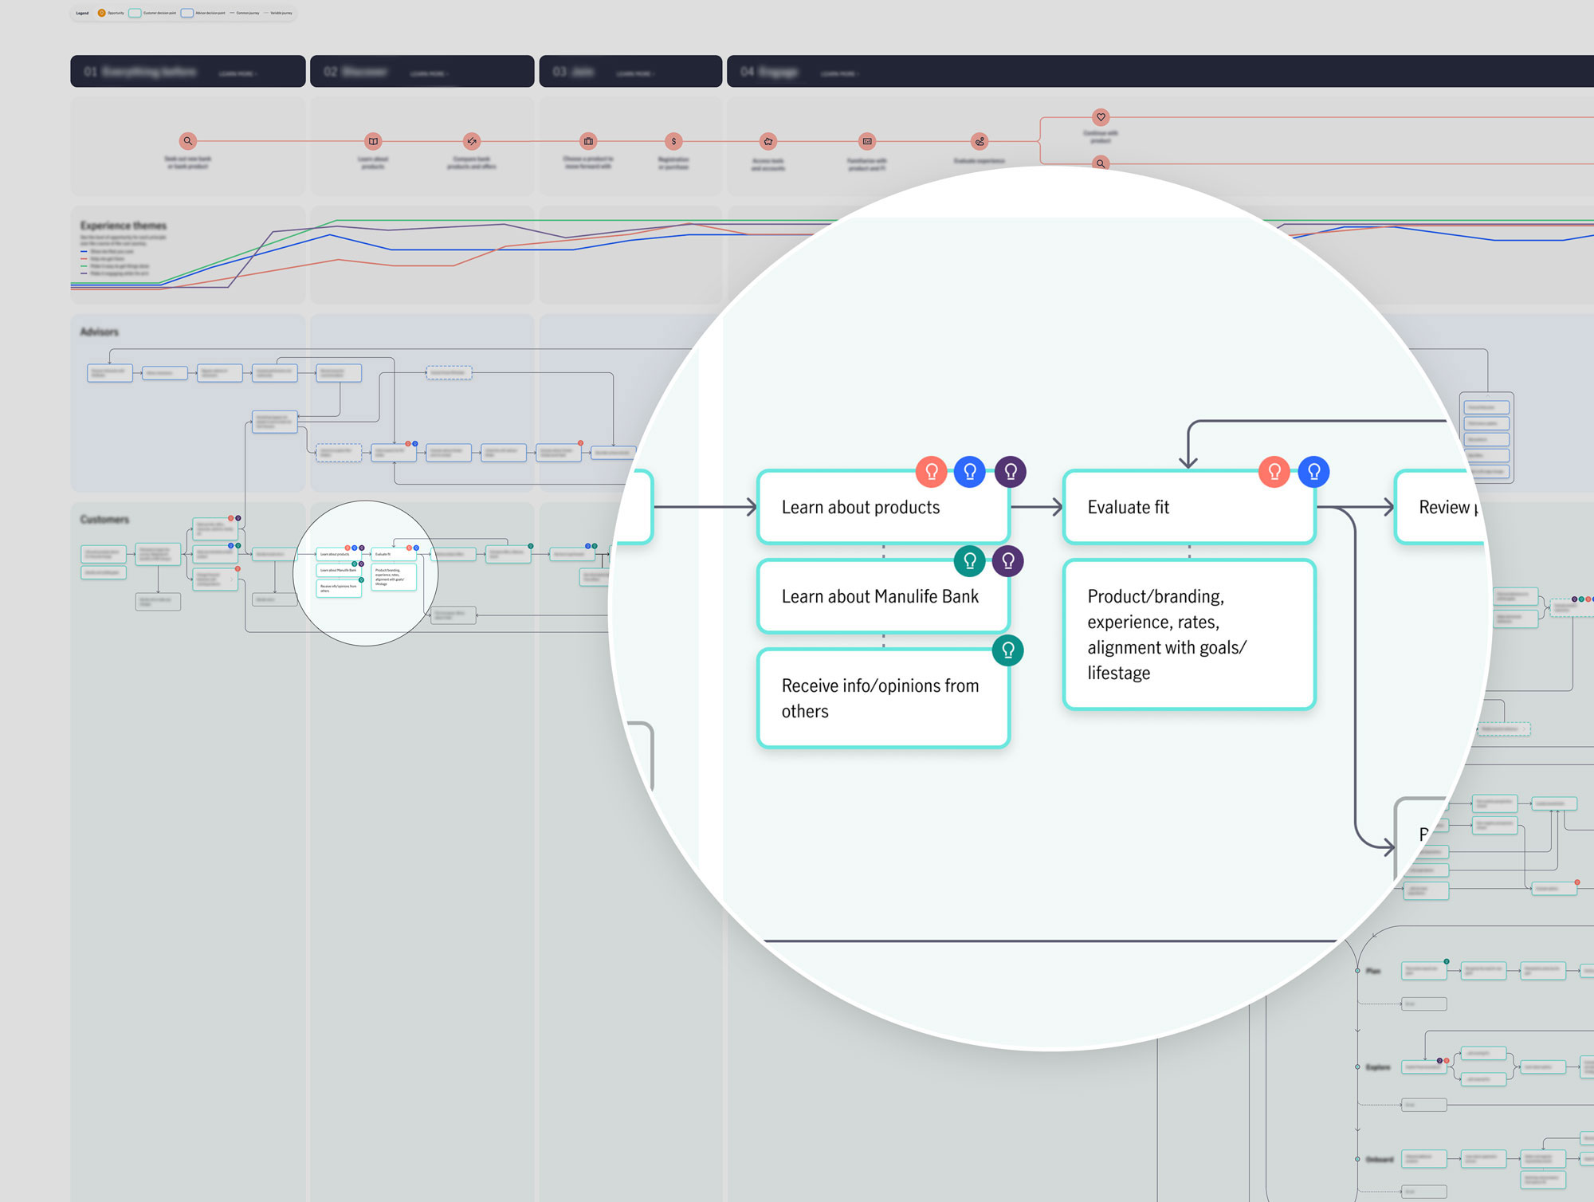Click the piggy bank stage icon

[768, 141]
